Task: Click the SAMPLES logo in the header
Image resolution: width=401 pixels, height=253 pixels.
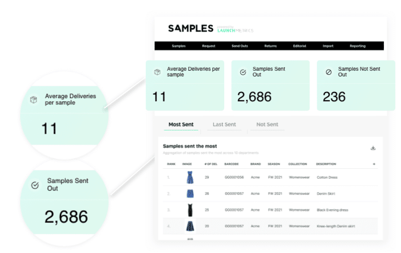Action: tap(191, 28)
